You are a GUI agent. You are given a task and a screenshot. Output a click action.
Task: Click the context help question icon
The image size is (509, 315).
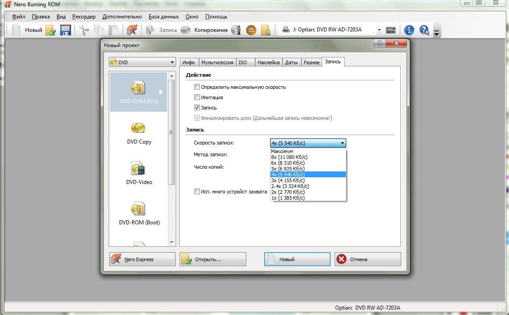point(424,30)
